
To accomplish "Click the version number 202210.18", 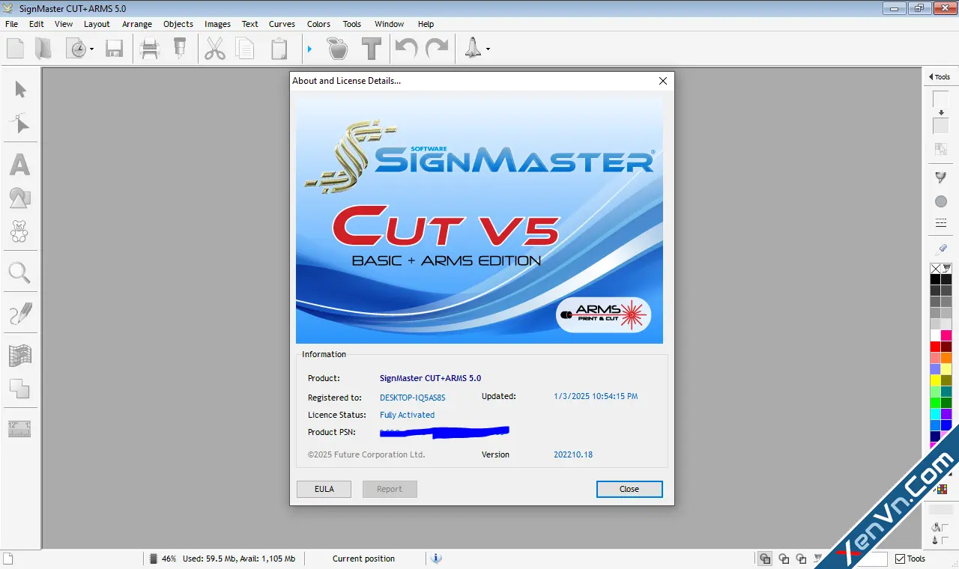I will 573,454.
